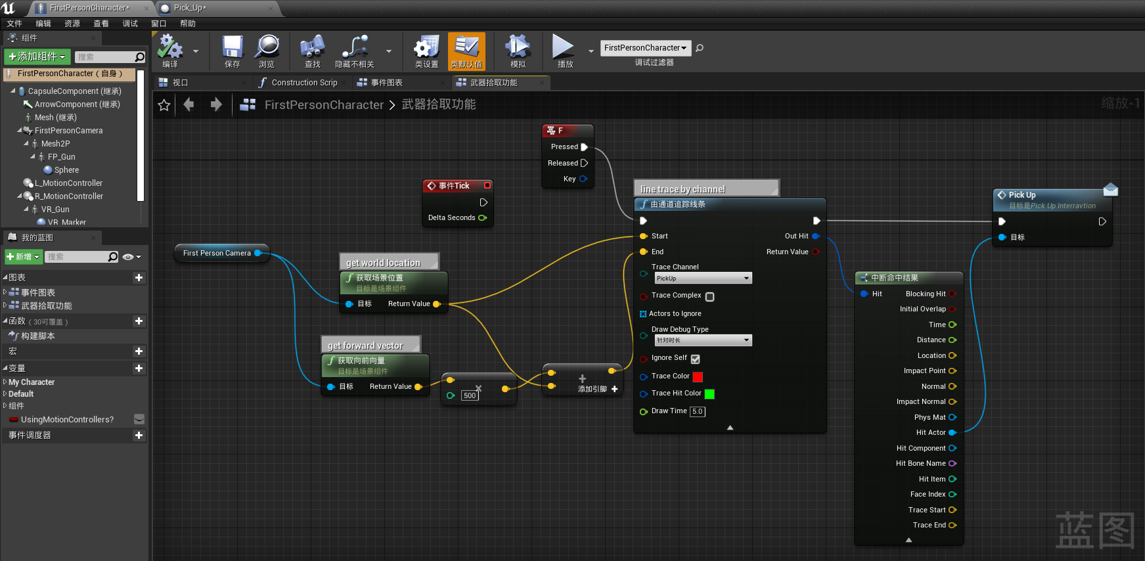This screenshot has width=1145, height=561.
Task: Open the 编辑 menu in menu bar
Action: pyautogui.click(x=43, y=24)
